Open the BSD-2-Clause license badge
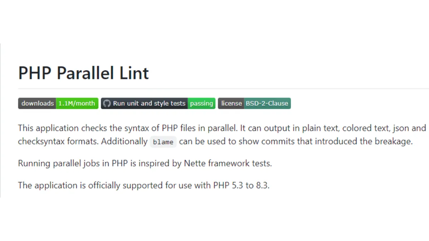 [x=267, y=104]
